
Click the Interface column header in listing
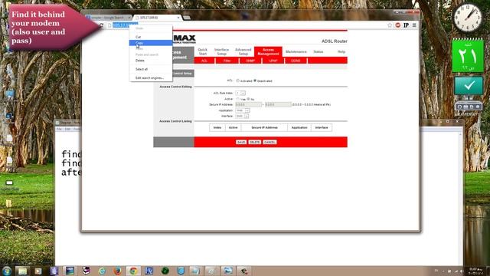322,128
